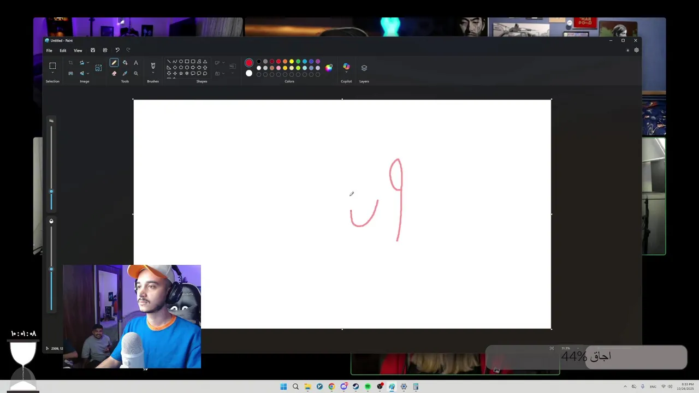Select the Magnifier zoom tool

click(x=136, y=73)
